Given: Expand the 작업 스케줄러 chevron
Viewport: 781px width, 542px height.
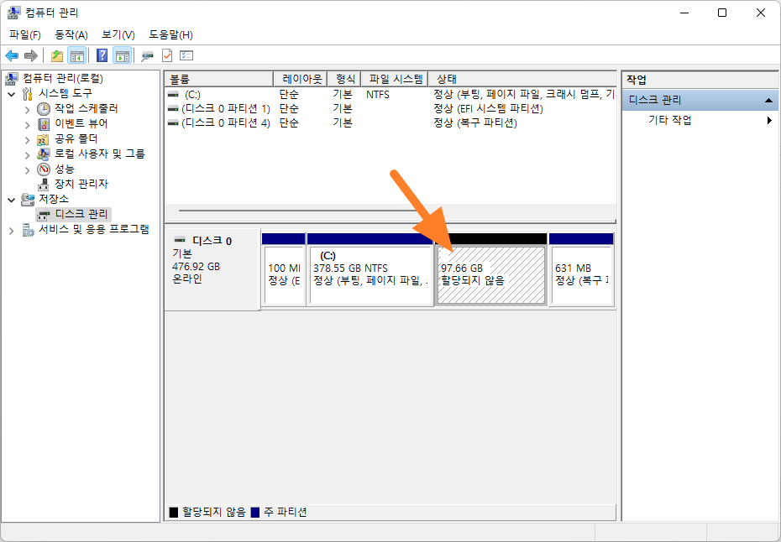Looking at the screenshot, I should pos(28,109).
